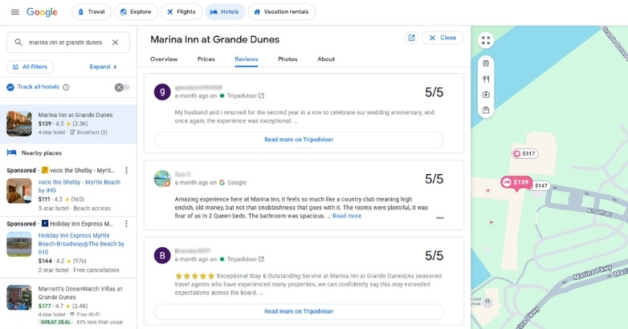Click Read more on Tripadvisor, anniversary review
The width and height of the screenshot is (628, 329).
point(299,140)
